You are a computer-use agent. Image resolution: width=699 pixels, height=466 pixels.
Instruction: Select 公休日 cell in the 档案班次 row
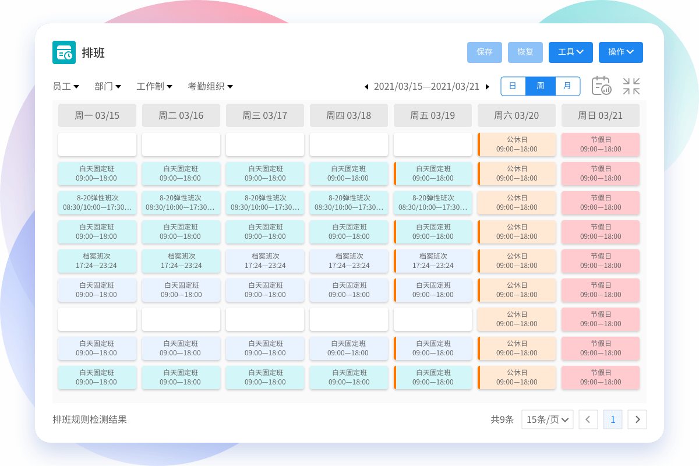517,261
